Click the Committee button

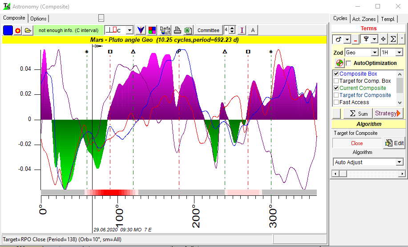click(x=208, y=30)
